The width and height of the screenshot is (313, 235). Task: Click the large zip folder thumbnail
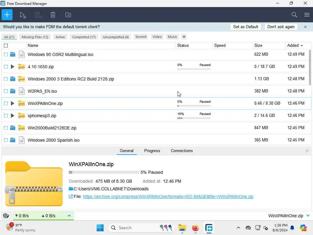pyautogui.click(x=34, y=184)
